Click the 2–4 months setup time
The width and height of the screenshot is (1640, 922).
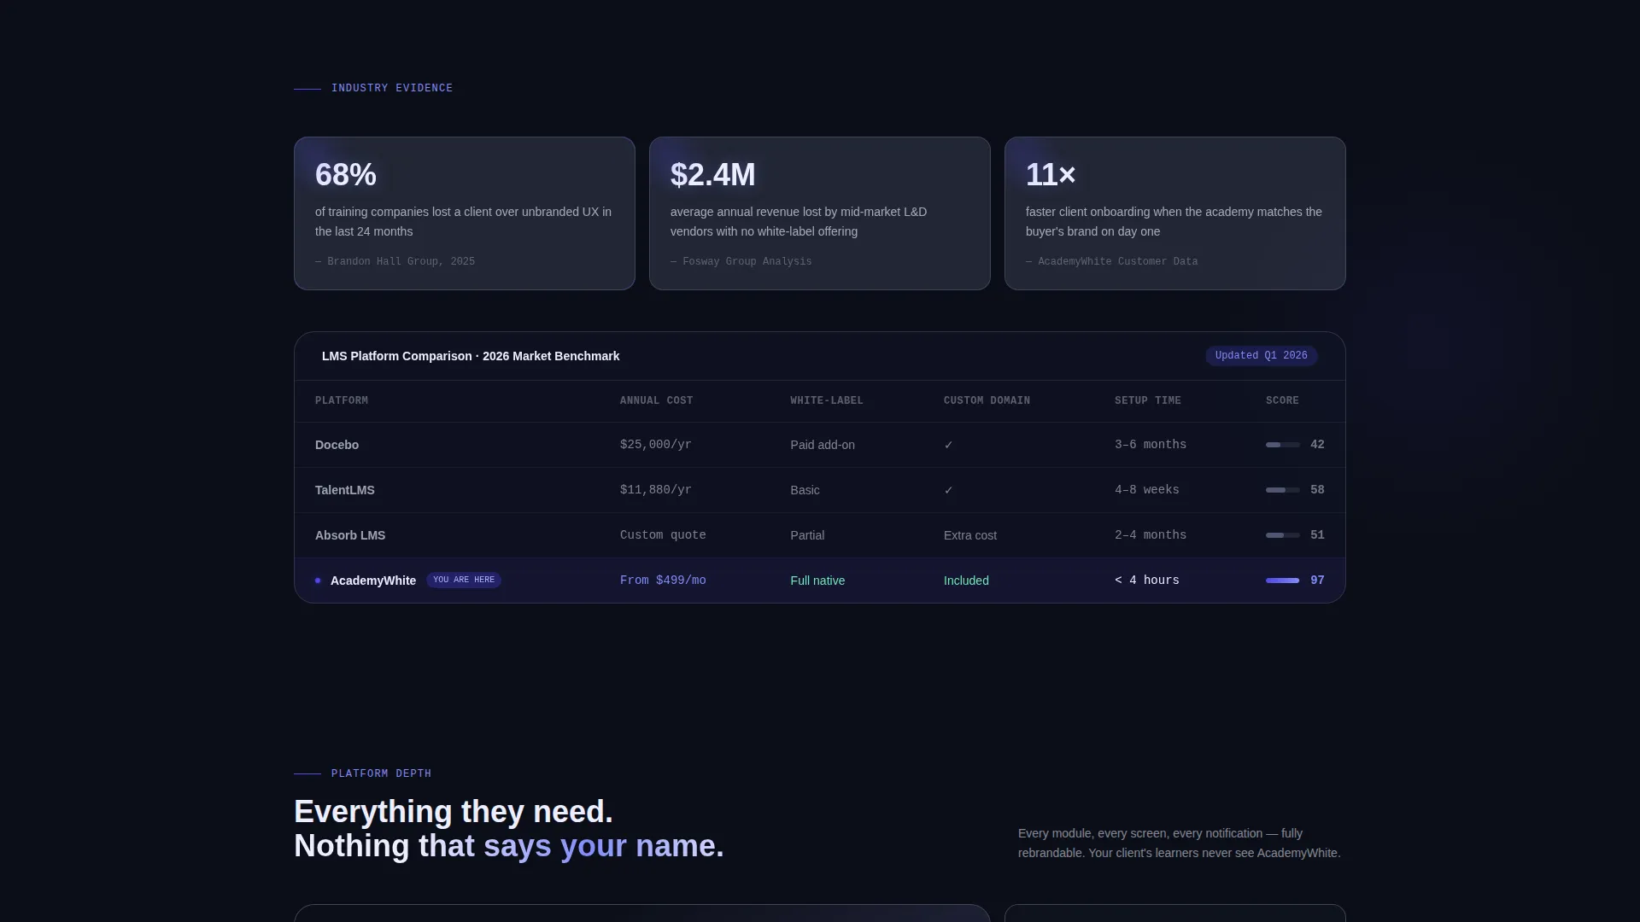tap(1151, 535)
